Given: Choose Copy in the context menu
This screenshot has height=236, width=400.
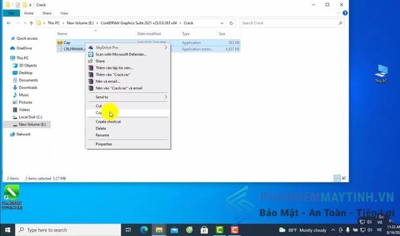Looking at the screenshot, I should pyautogui.click(x=127, y=113).
